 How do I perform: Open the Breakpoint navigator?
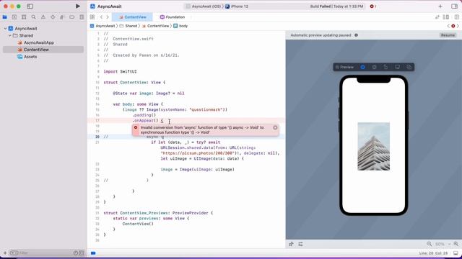[72, 17]
